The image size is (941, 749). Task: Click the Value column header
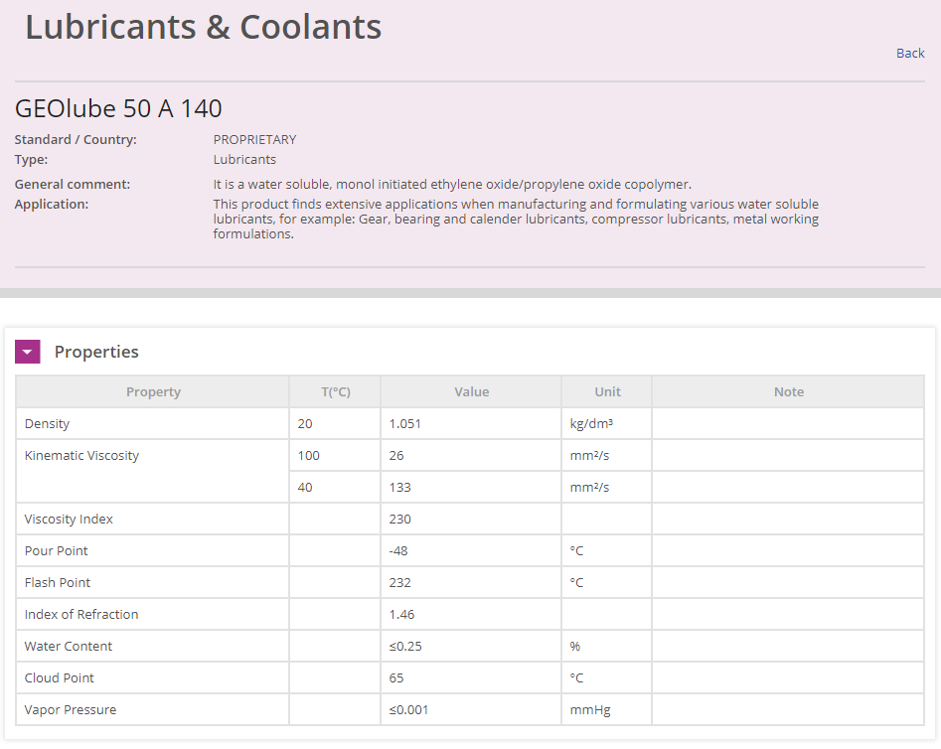pyautogui.click(x=471, y=392)
